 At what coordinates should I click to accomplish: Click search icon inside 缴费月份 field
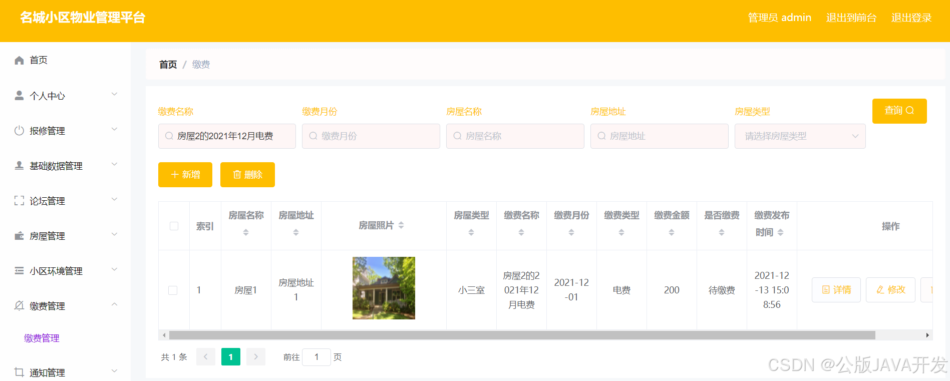pyautogui.click(x=313, y=136)
